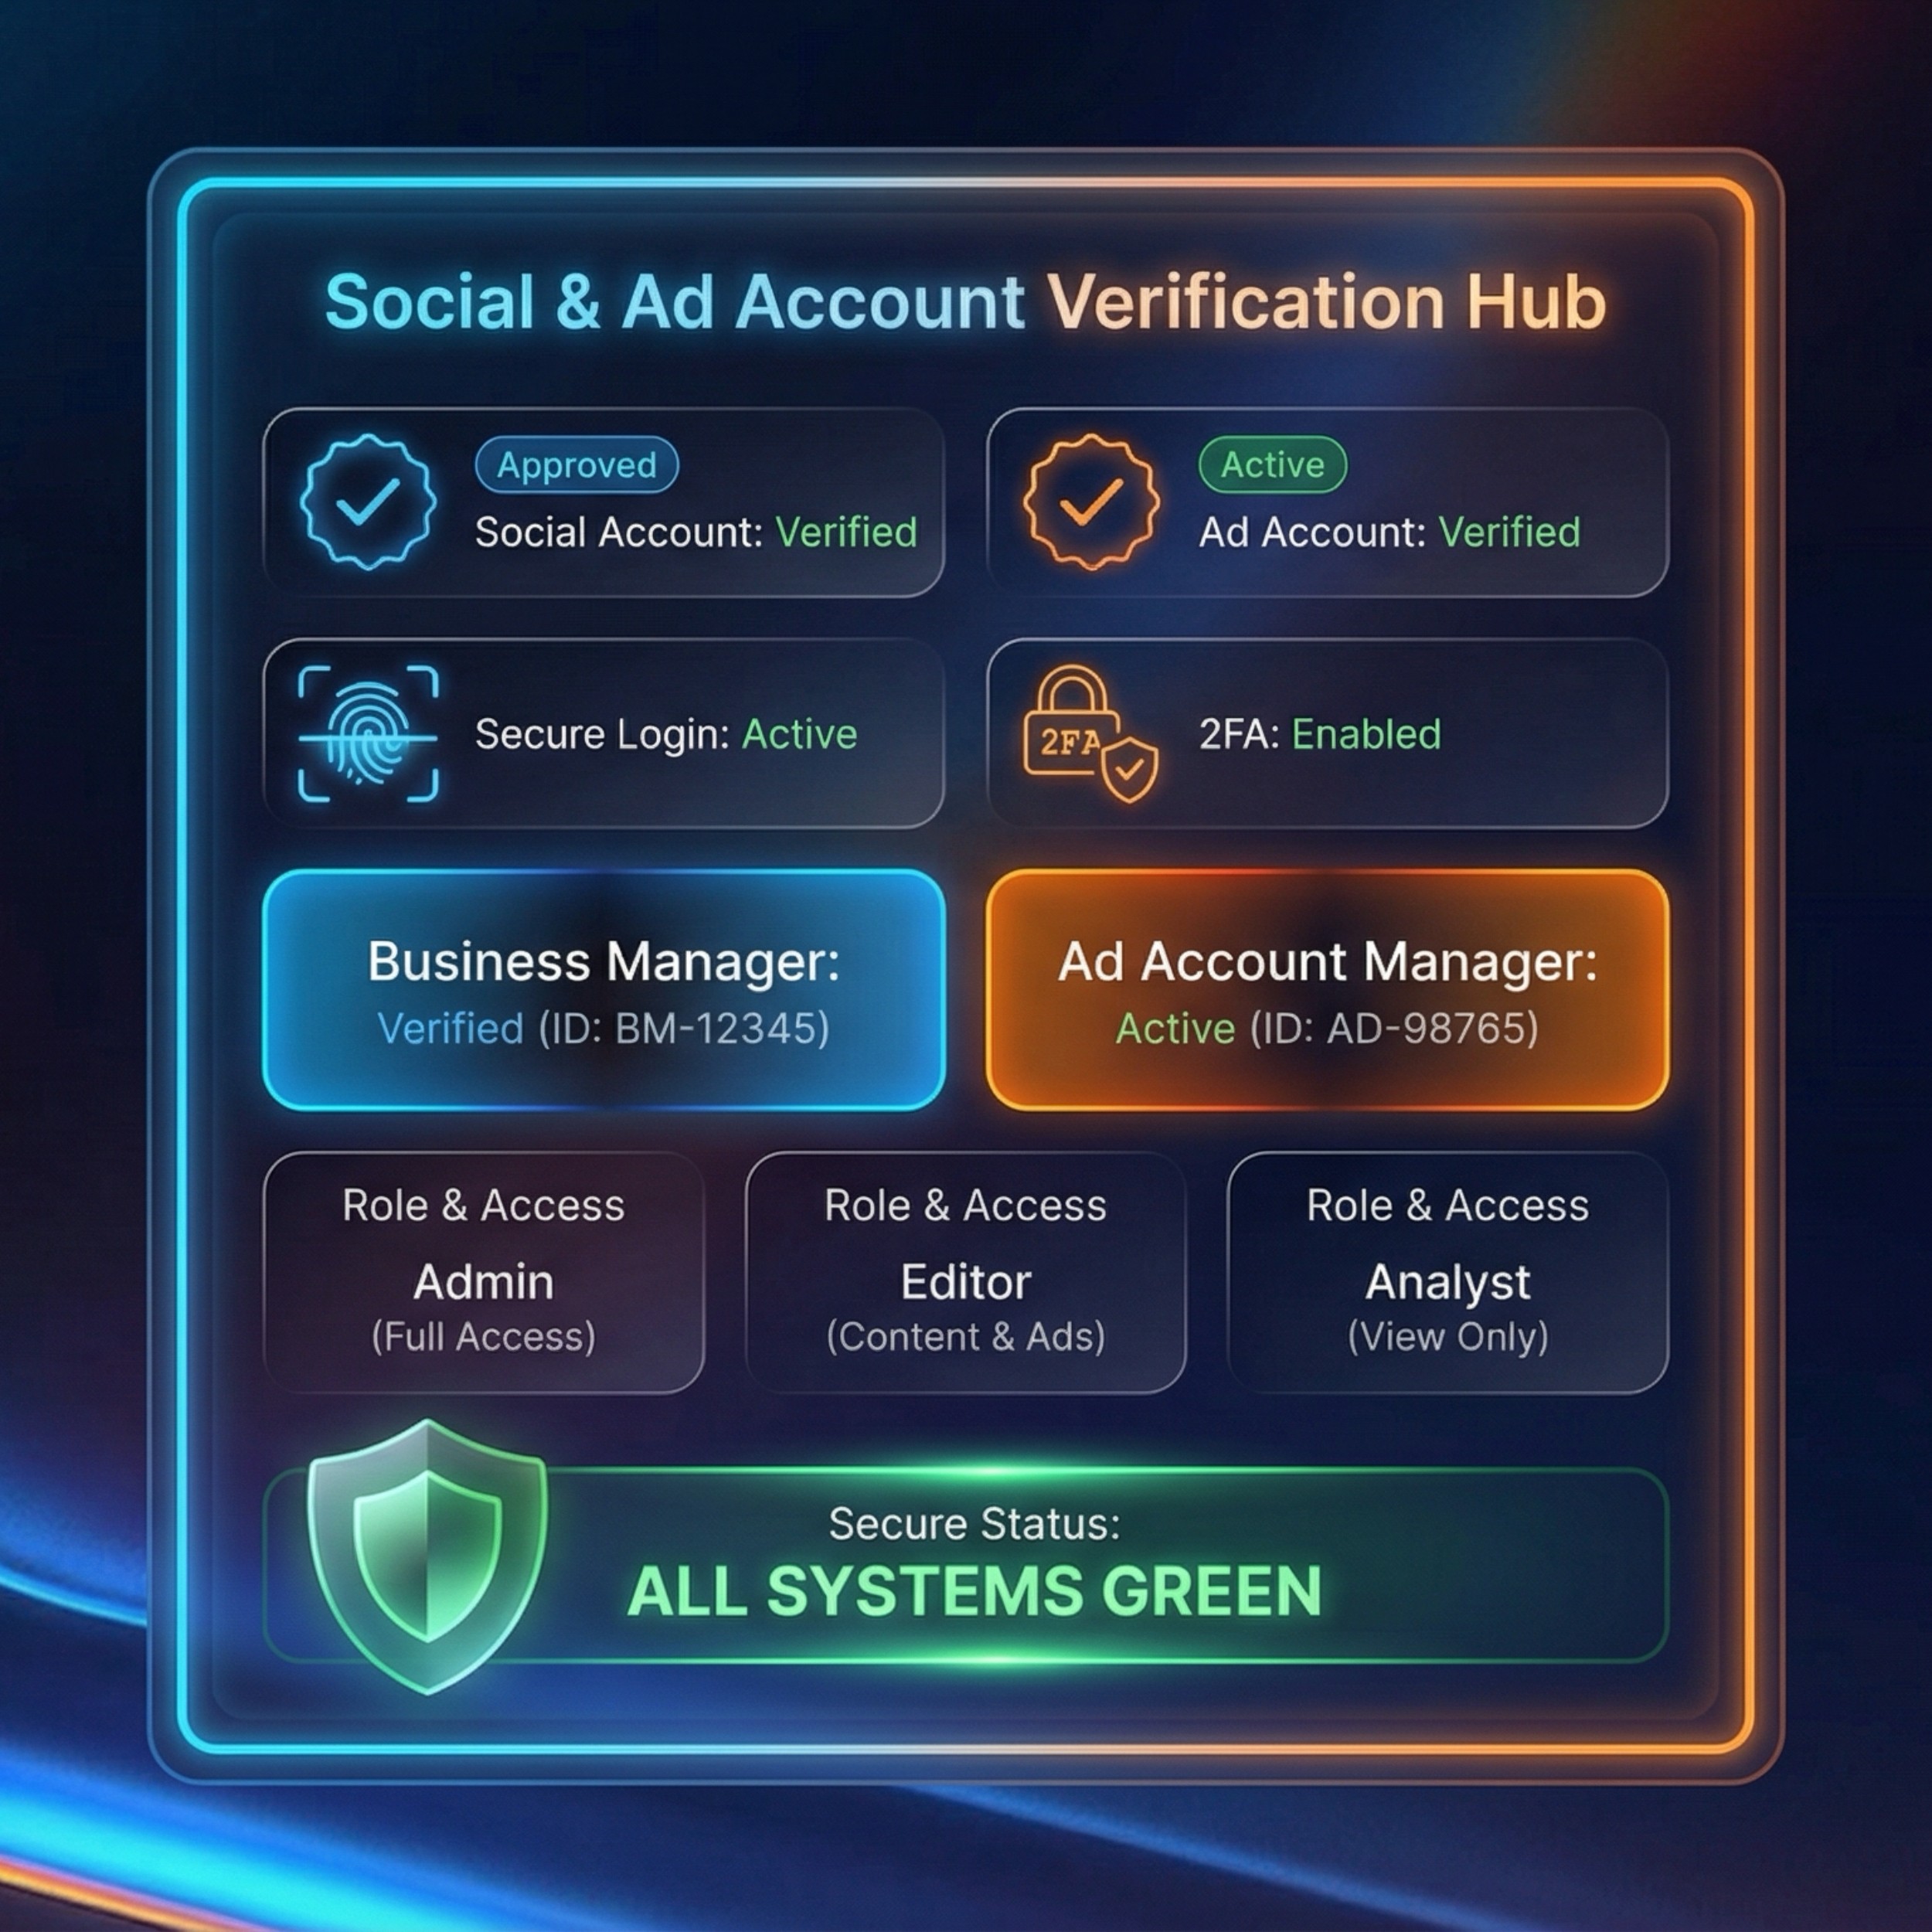This screenshot has height=1932, width=1932.
Task: Click the Social Account: Verified text
Action: coord(696,532)
